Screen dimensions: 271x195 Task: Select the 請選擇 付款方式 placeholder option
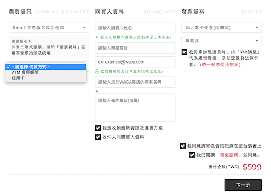tap(46, 67)
